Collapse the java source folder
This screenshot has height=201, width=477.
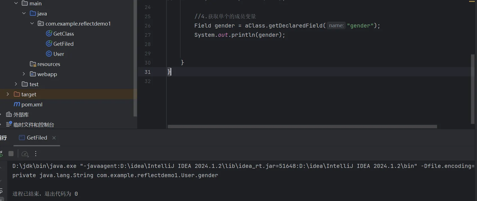[24, 13]
